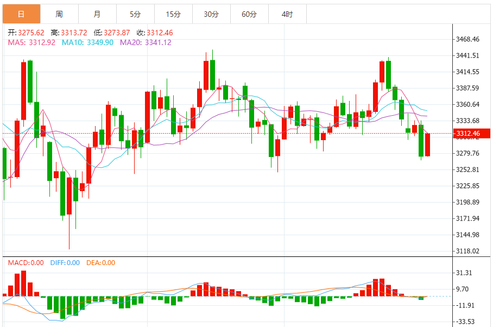Viewport: 493px width, 327px height.
Task: Click the high price 3313.72
Action: click(74, 33)
